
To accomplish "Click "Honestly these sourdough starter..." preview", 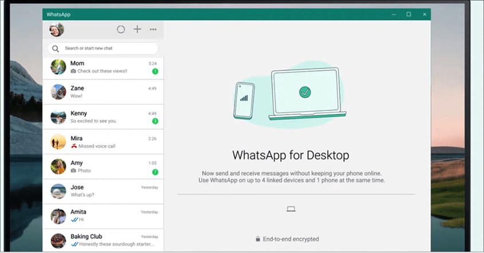I will (116, 244).
